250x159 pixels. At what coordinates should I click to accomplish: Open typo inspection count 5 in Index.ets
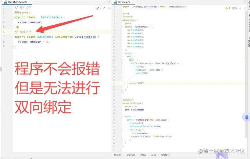(x=234, y=8)
